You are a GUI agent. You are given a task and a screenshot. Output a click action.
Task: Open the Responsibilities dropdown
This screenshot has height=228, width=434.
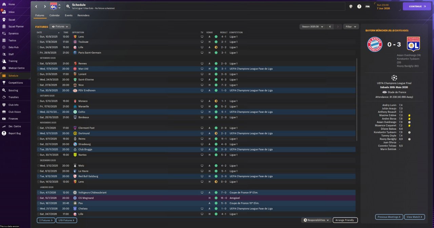coord(316,220)
